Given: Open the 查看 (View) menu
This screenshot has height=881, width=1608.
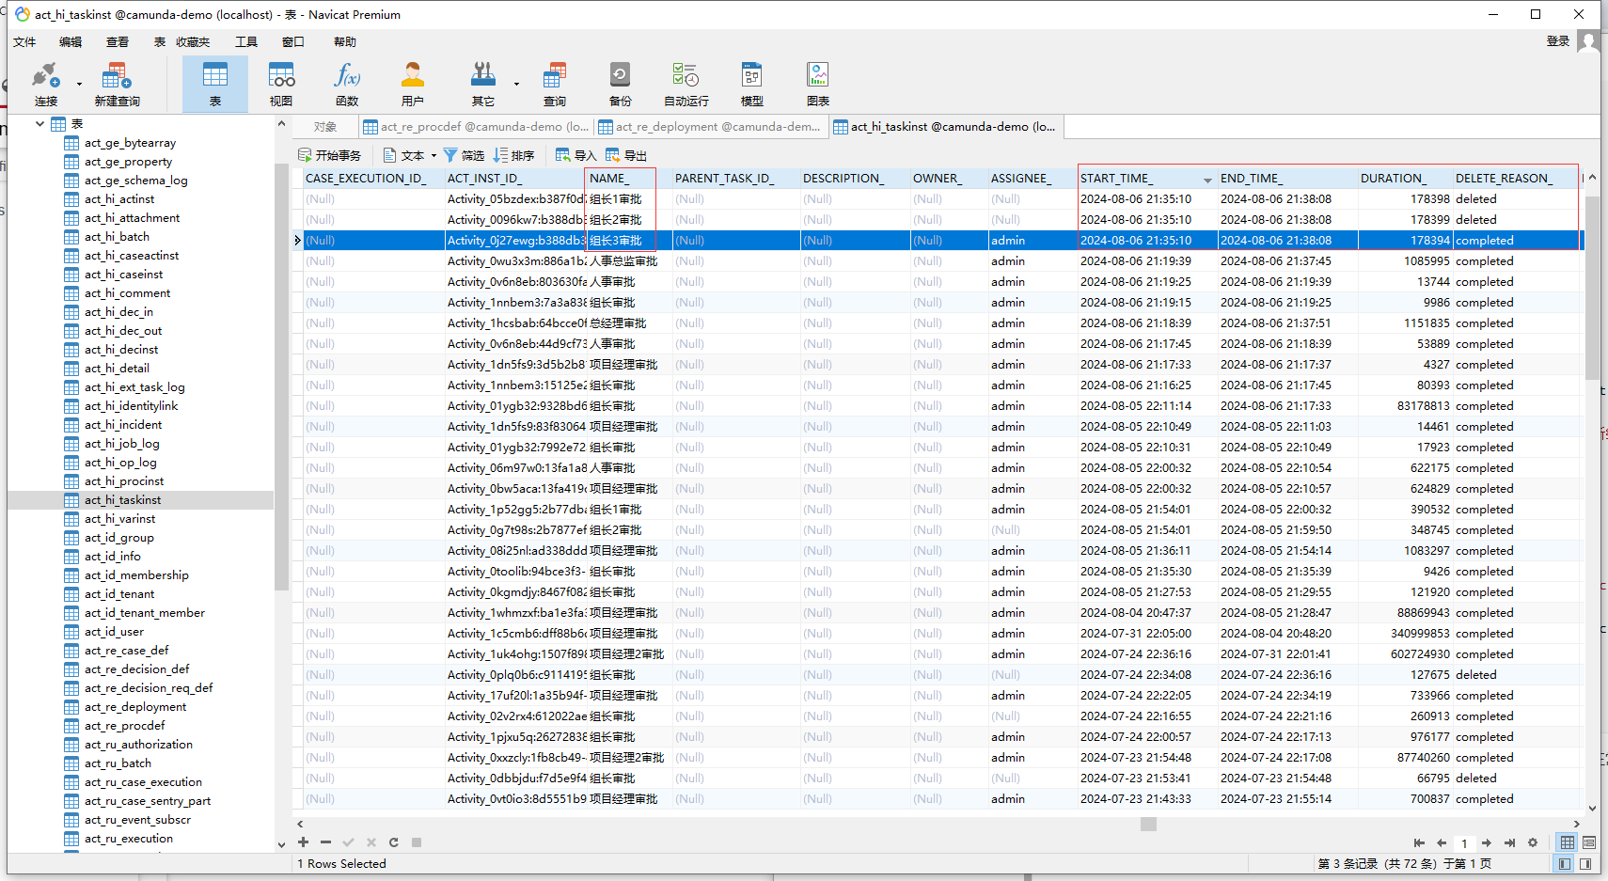Looking at the screenshot, I should point(118,41).
